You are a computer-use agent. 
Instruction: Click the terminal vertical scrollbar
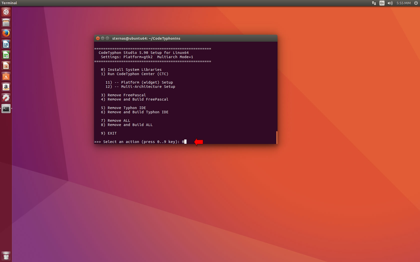276,137
